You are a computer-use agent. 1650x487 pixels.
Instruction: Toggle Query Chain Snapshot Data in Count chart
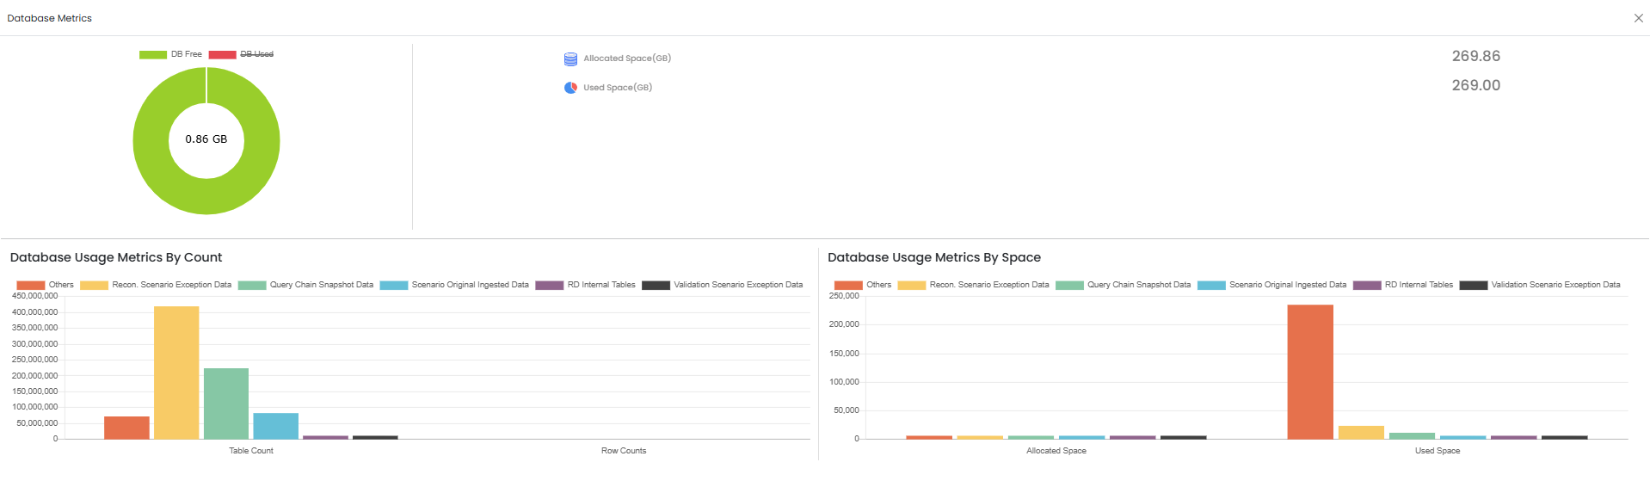[305, 285]
